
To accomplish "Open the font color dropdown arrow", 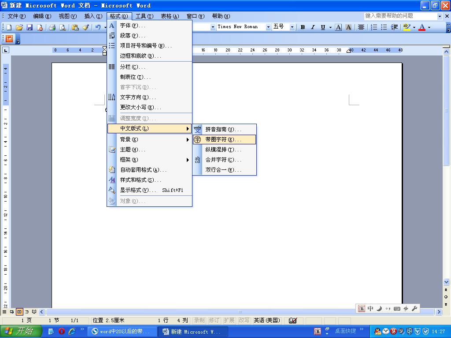I will click(429, 27).
